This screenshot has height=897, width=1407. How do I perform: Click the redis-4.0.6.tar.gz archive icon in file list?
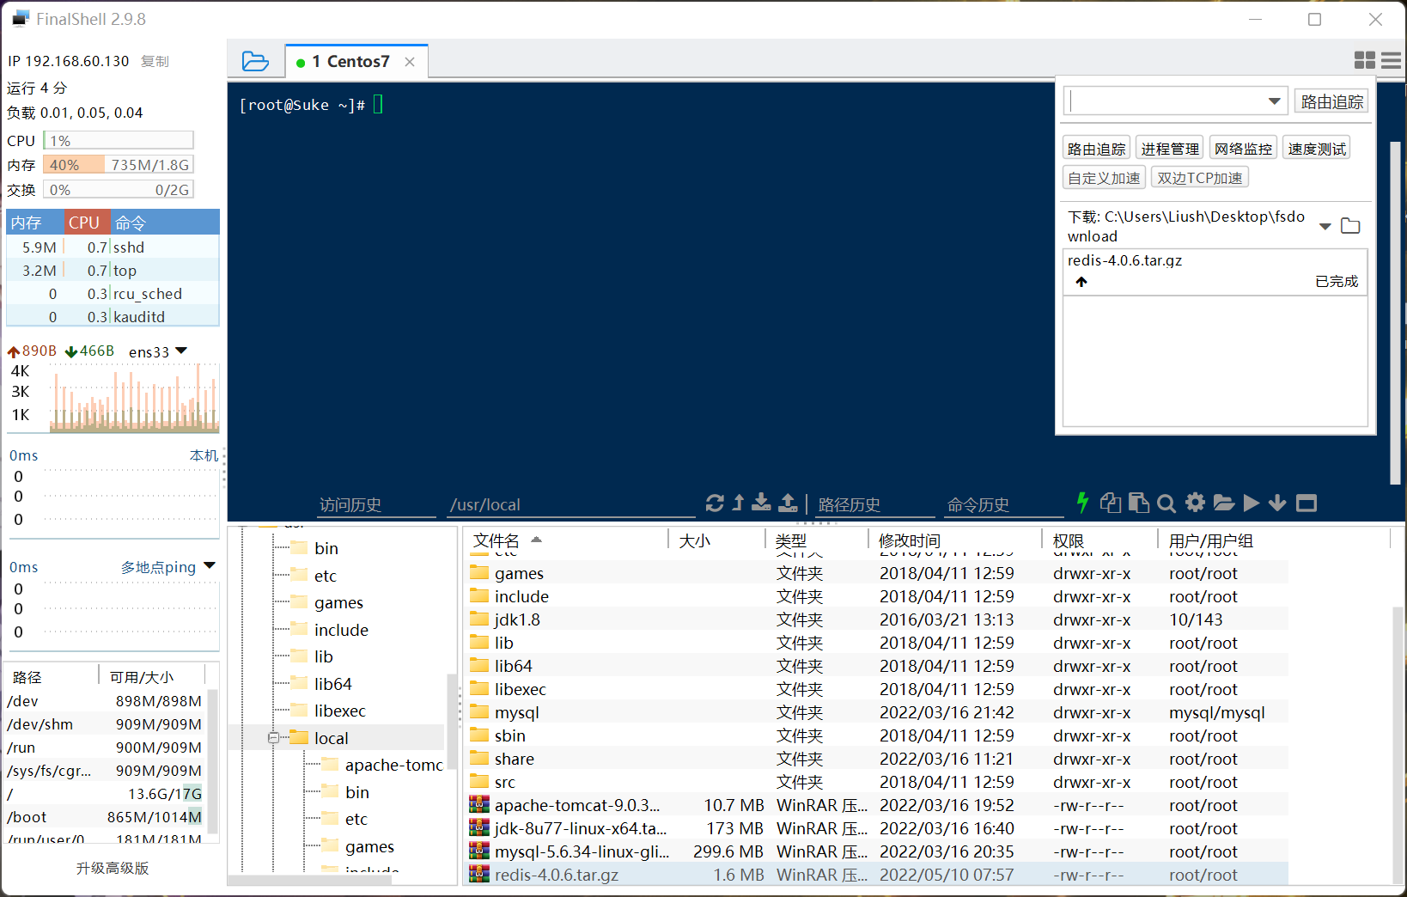point(479,875)
